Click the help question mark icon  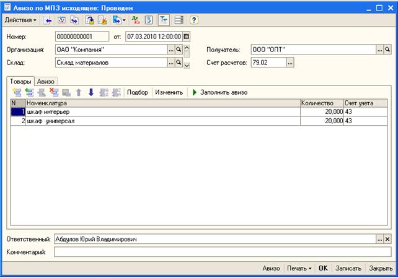point(193,20)
